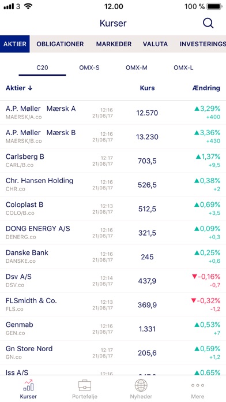Select the OMX-L index sub-tab
The height and width of the screenshot is (402, 226).
[183, 68]
